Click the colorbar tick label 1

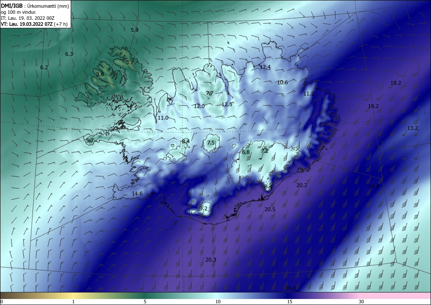[x=73, y=302]
